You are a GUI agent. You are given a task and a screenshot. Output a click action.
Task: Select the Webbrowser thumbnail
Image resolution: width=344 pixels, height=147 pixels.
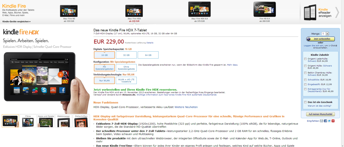coord(63,121)
